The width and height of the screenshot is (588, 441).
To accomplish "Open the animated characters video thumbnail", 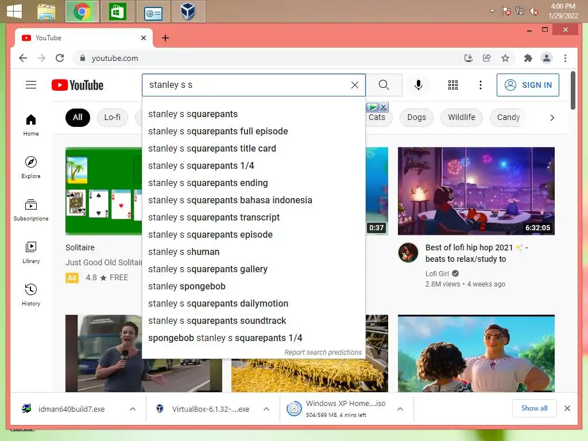I will 476,354.
